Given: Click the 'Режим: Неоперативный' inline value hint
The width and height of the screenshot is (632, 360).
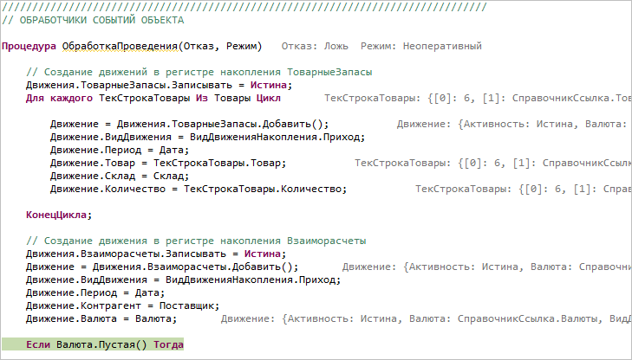Looking at the screenshot, I should click(x=427, y=45).
